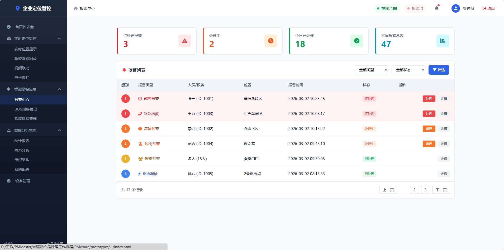Click the map icon beside 实时定位监控
Image resolution: width=504 pixels, height=250 pixels.
pyautogui.click(x=9, y=39)
